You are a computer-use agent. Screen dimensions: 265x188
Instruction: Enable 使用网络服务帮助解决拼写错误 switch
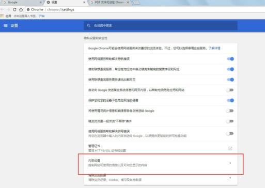pyautogui.click(x=230, y=134)
